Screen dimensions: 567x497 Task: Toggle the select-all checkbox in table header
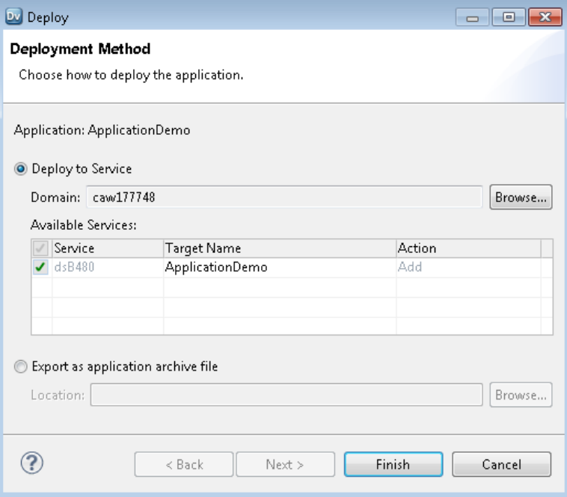41,248
